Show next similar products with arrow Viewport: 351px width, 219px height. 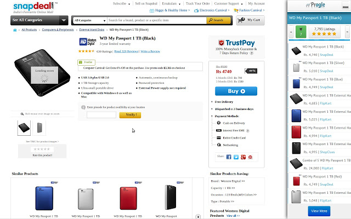coord(198,217)
